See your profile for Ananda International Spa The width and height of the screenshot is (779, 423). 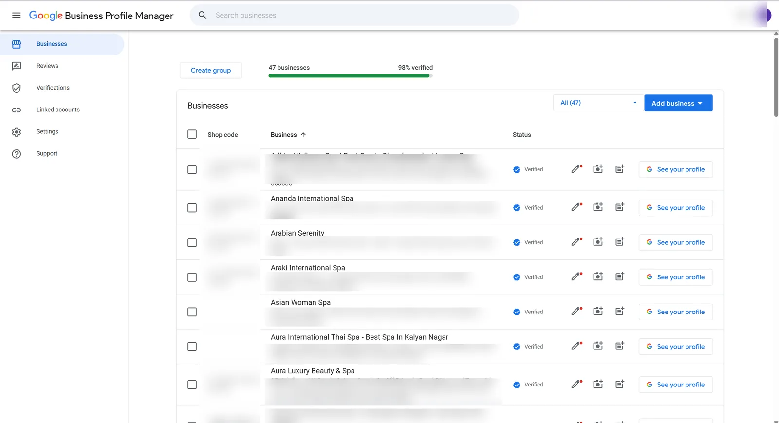click(675, 208)
